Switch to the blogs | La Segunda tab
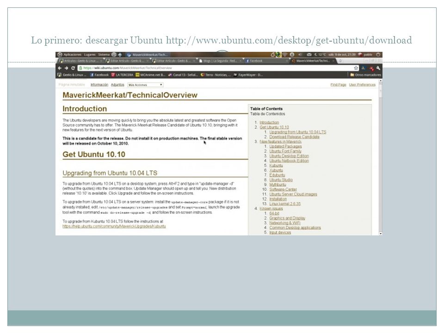The width and height of the screenshot is (444, 333). [x=220, y=61]
